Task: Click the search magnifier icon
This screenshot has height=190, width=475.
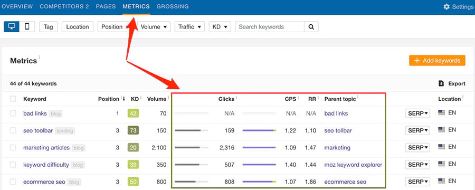Action: (x=311, y=27)
